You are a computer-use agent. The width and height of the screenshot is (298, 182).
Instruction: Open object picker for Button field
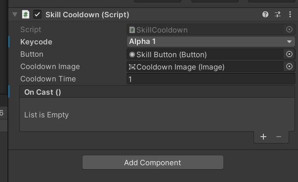289,54
